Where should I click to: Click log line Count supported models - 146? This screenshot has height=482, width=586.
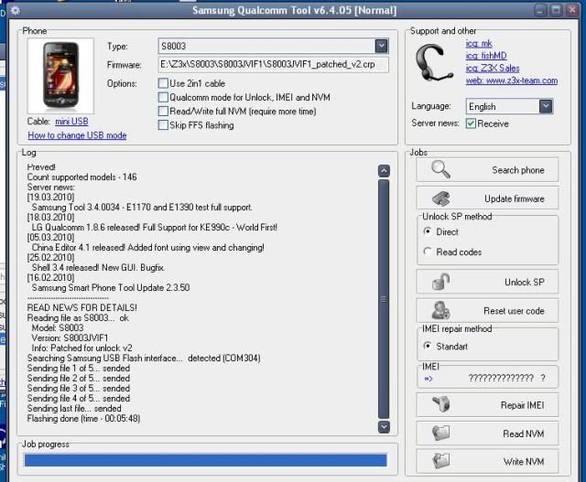click(81, 177)
